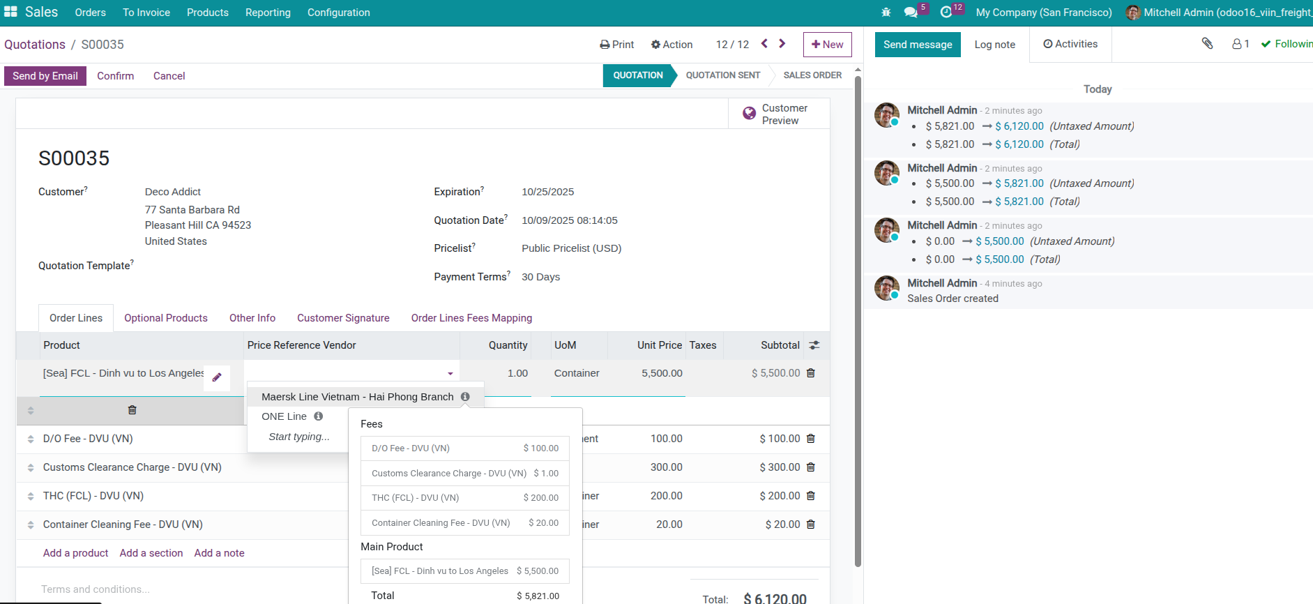This screenshot has height=604, width=1313.
Task: Switch to the Optional Products tab
Action: click(x=166, y=318)
